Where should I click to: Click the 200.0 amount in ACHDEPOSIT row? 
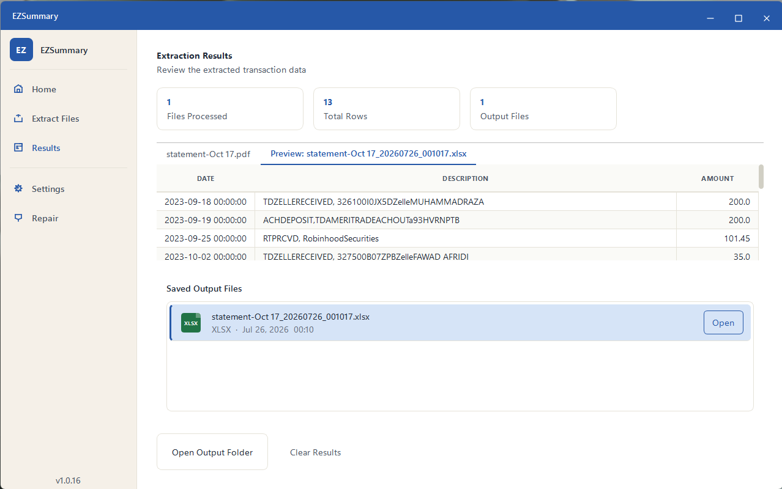(717, 220)
